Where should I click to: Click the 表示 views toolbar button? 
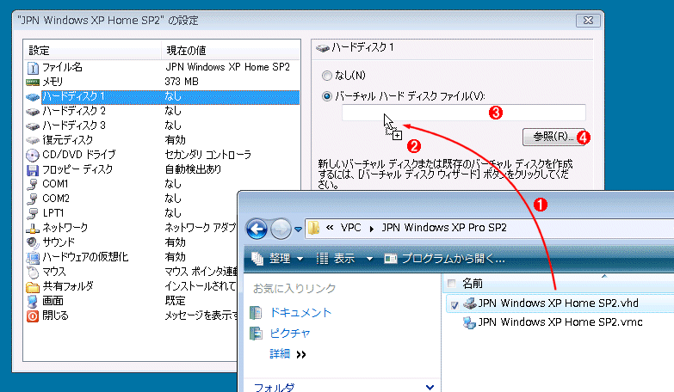pyautogui.click(x=336, y=259)
